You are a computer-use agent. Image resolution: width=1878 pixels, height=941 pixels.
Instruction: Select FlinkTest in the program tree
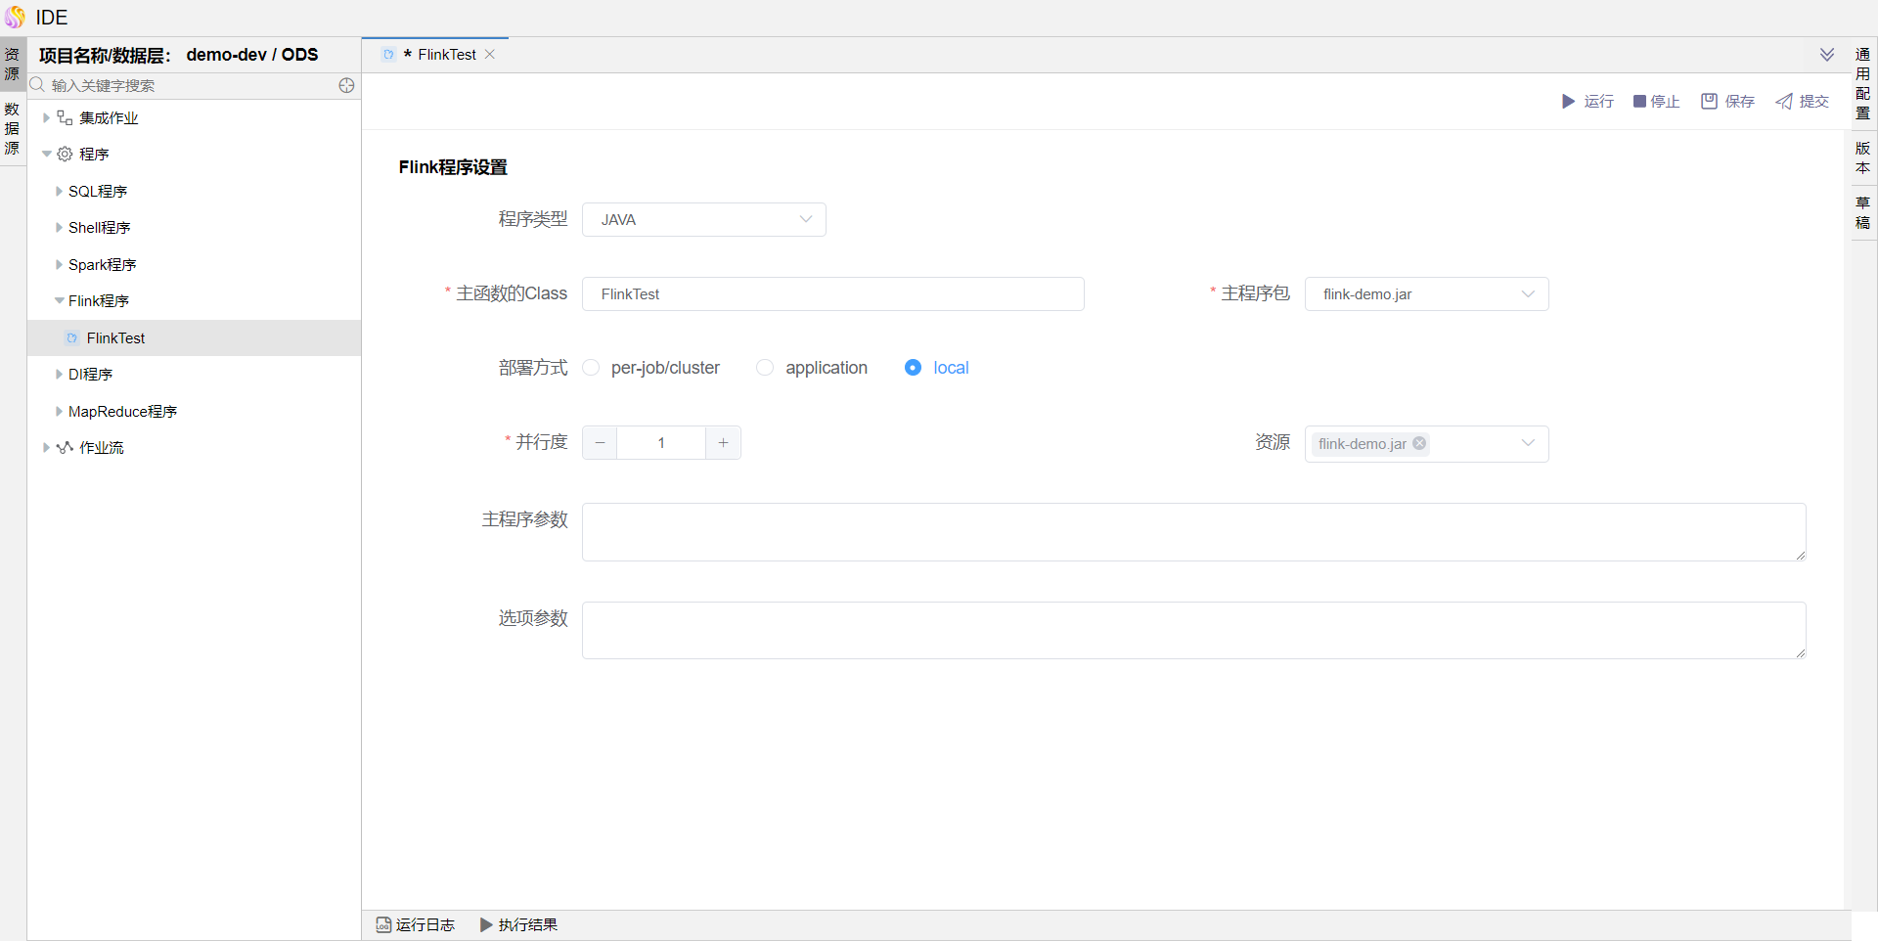coord(115,338)
